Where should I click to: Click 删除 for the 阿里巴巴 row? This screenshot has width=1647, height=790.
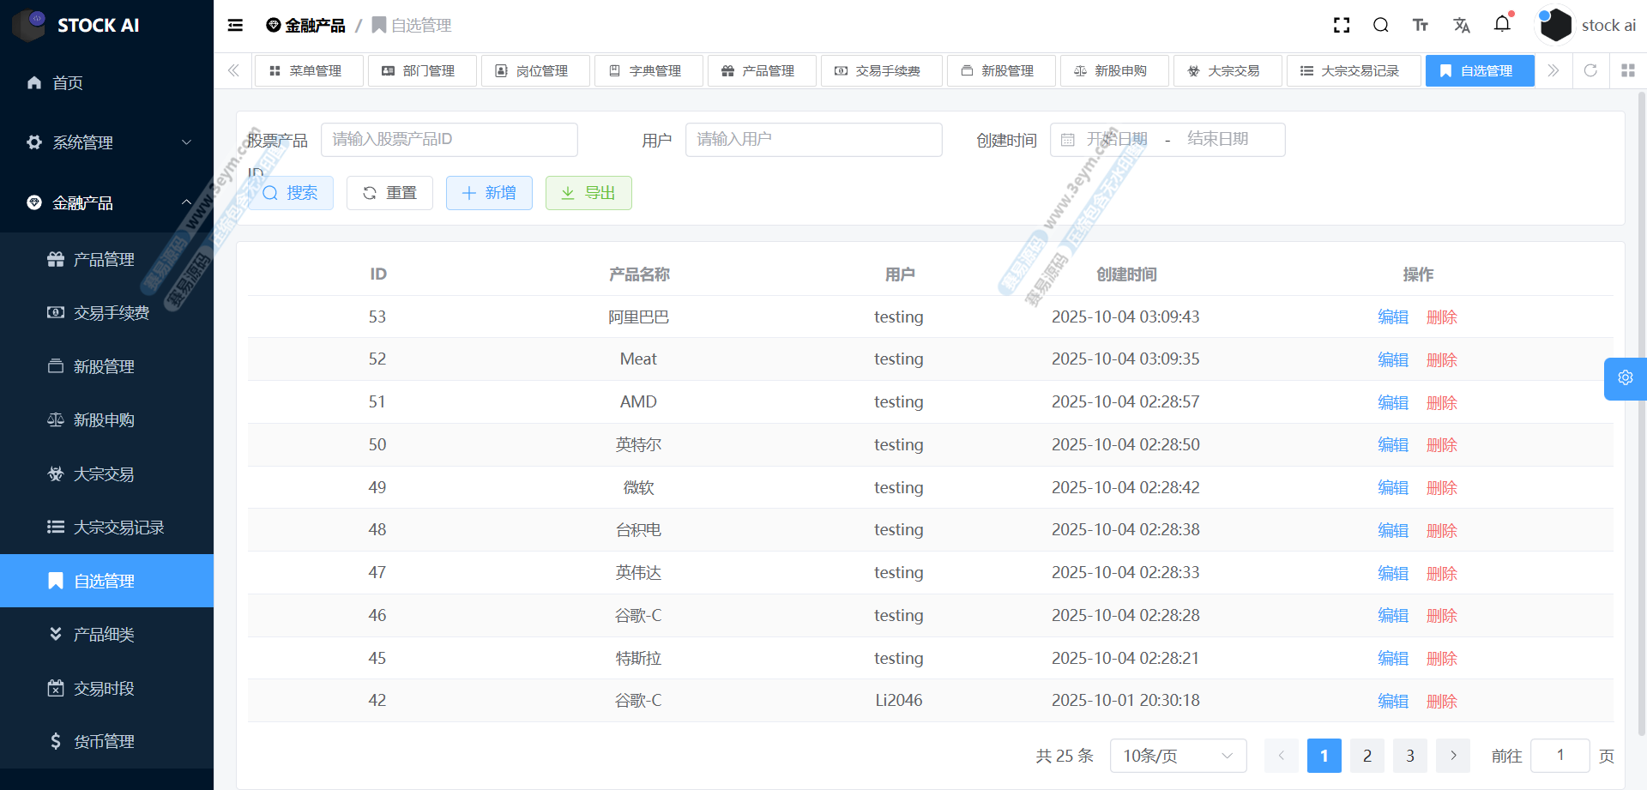[x=1441, y=317]
